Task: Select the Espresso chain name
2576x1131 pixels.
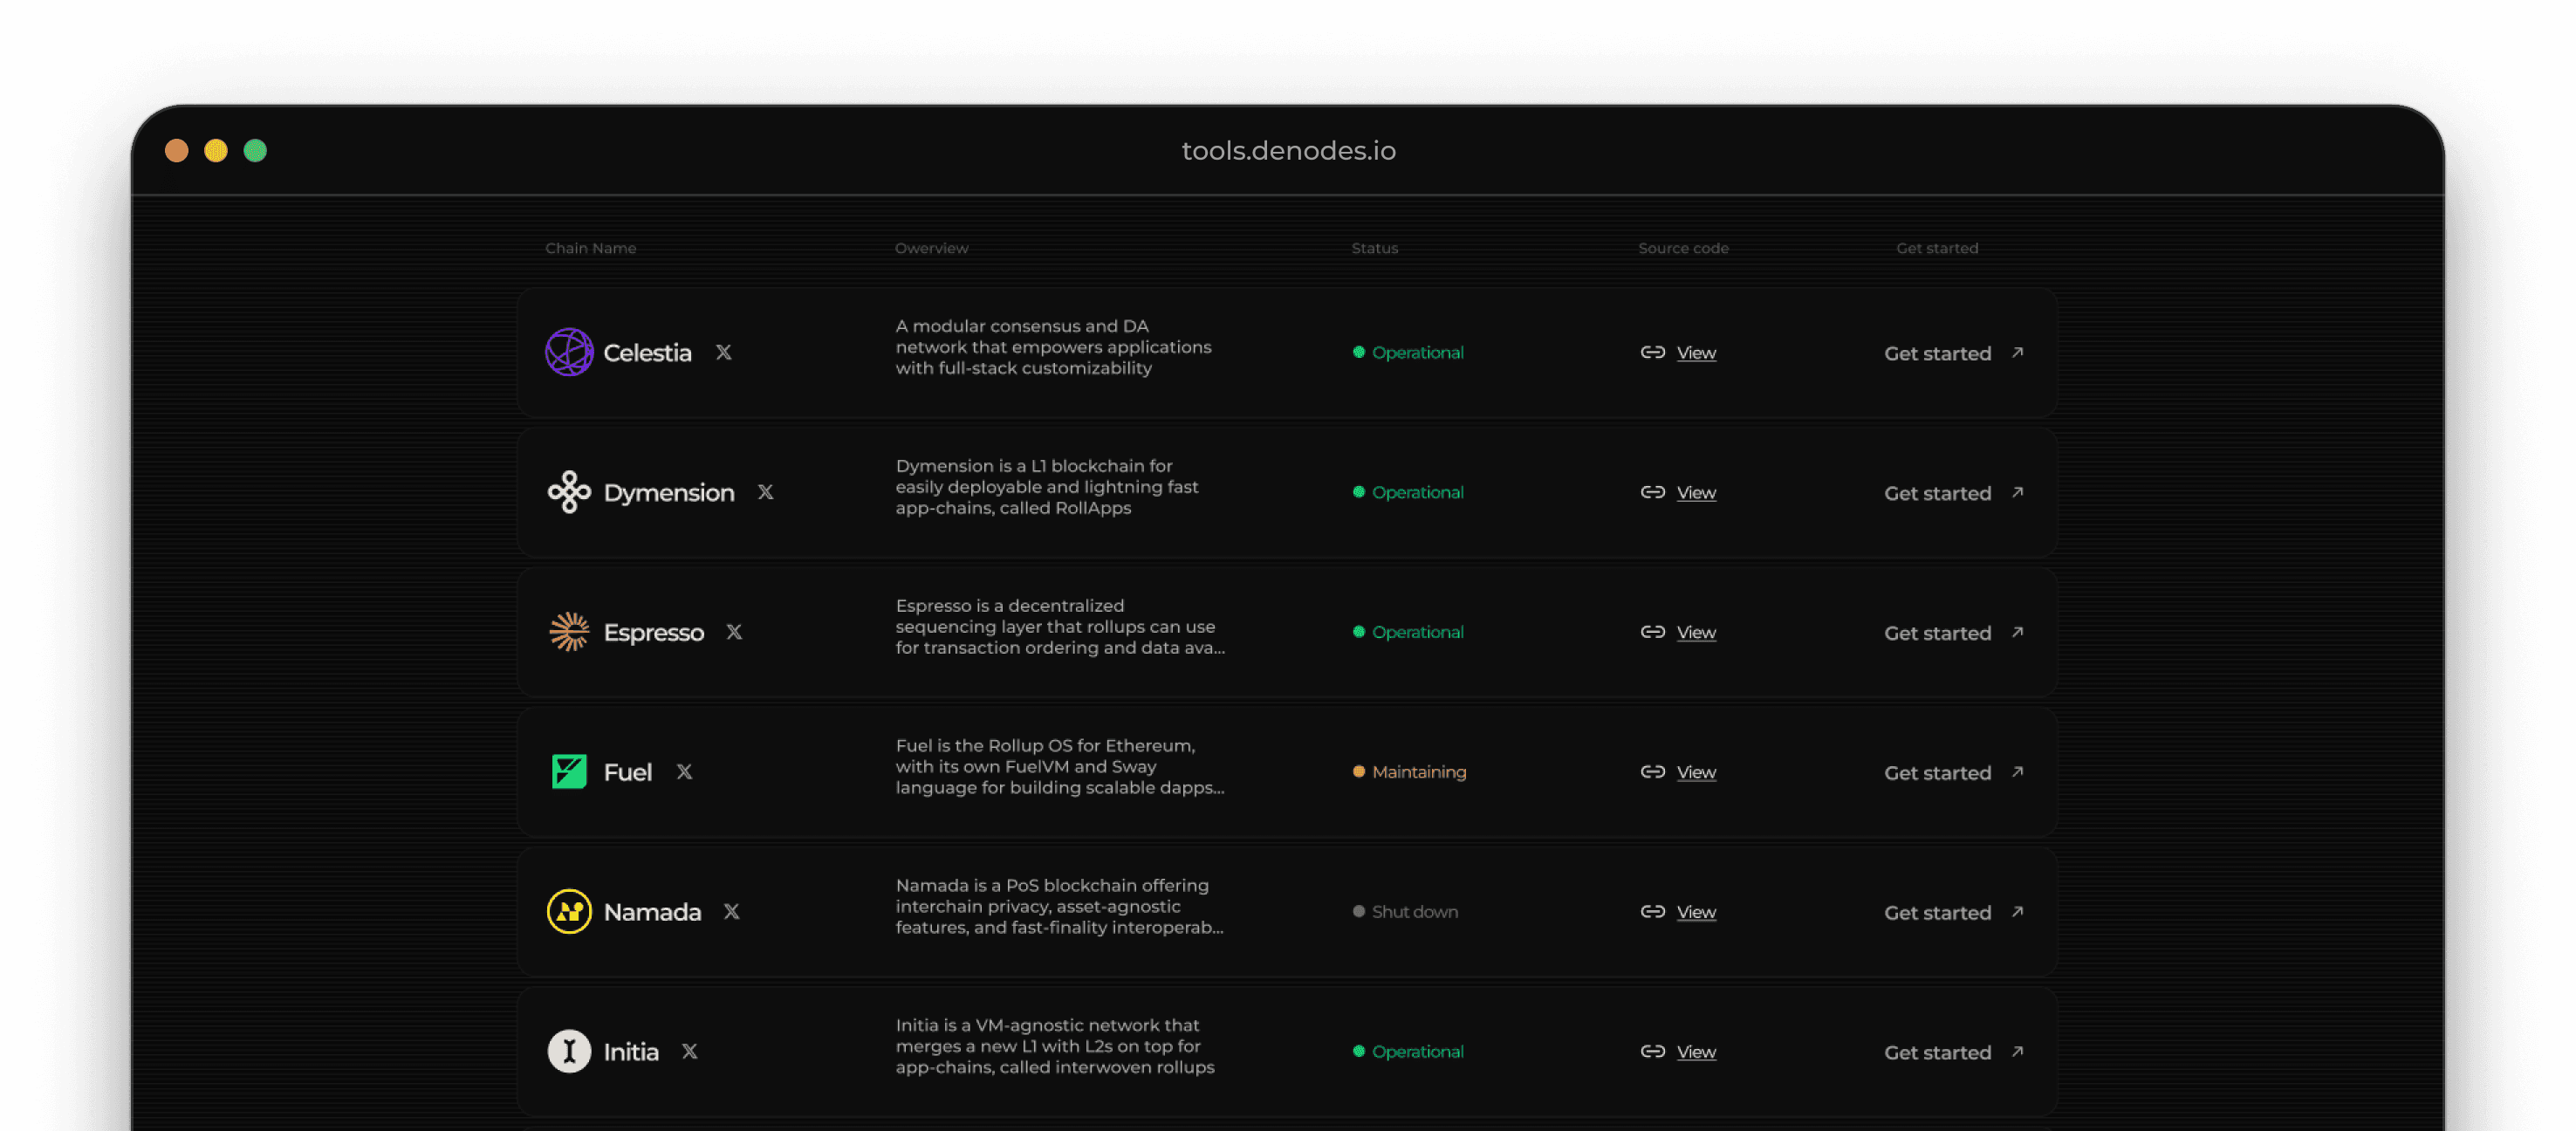Action: tap(653, 633)
